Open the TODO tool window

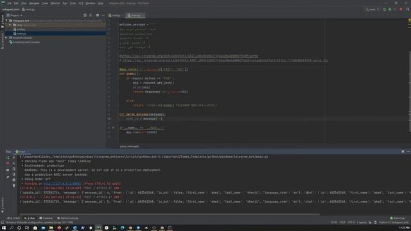tap(13, 218)
